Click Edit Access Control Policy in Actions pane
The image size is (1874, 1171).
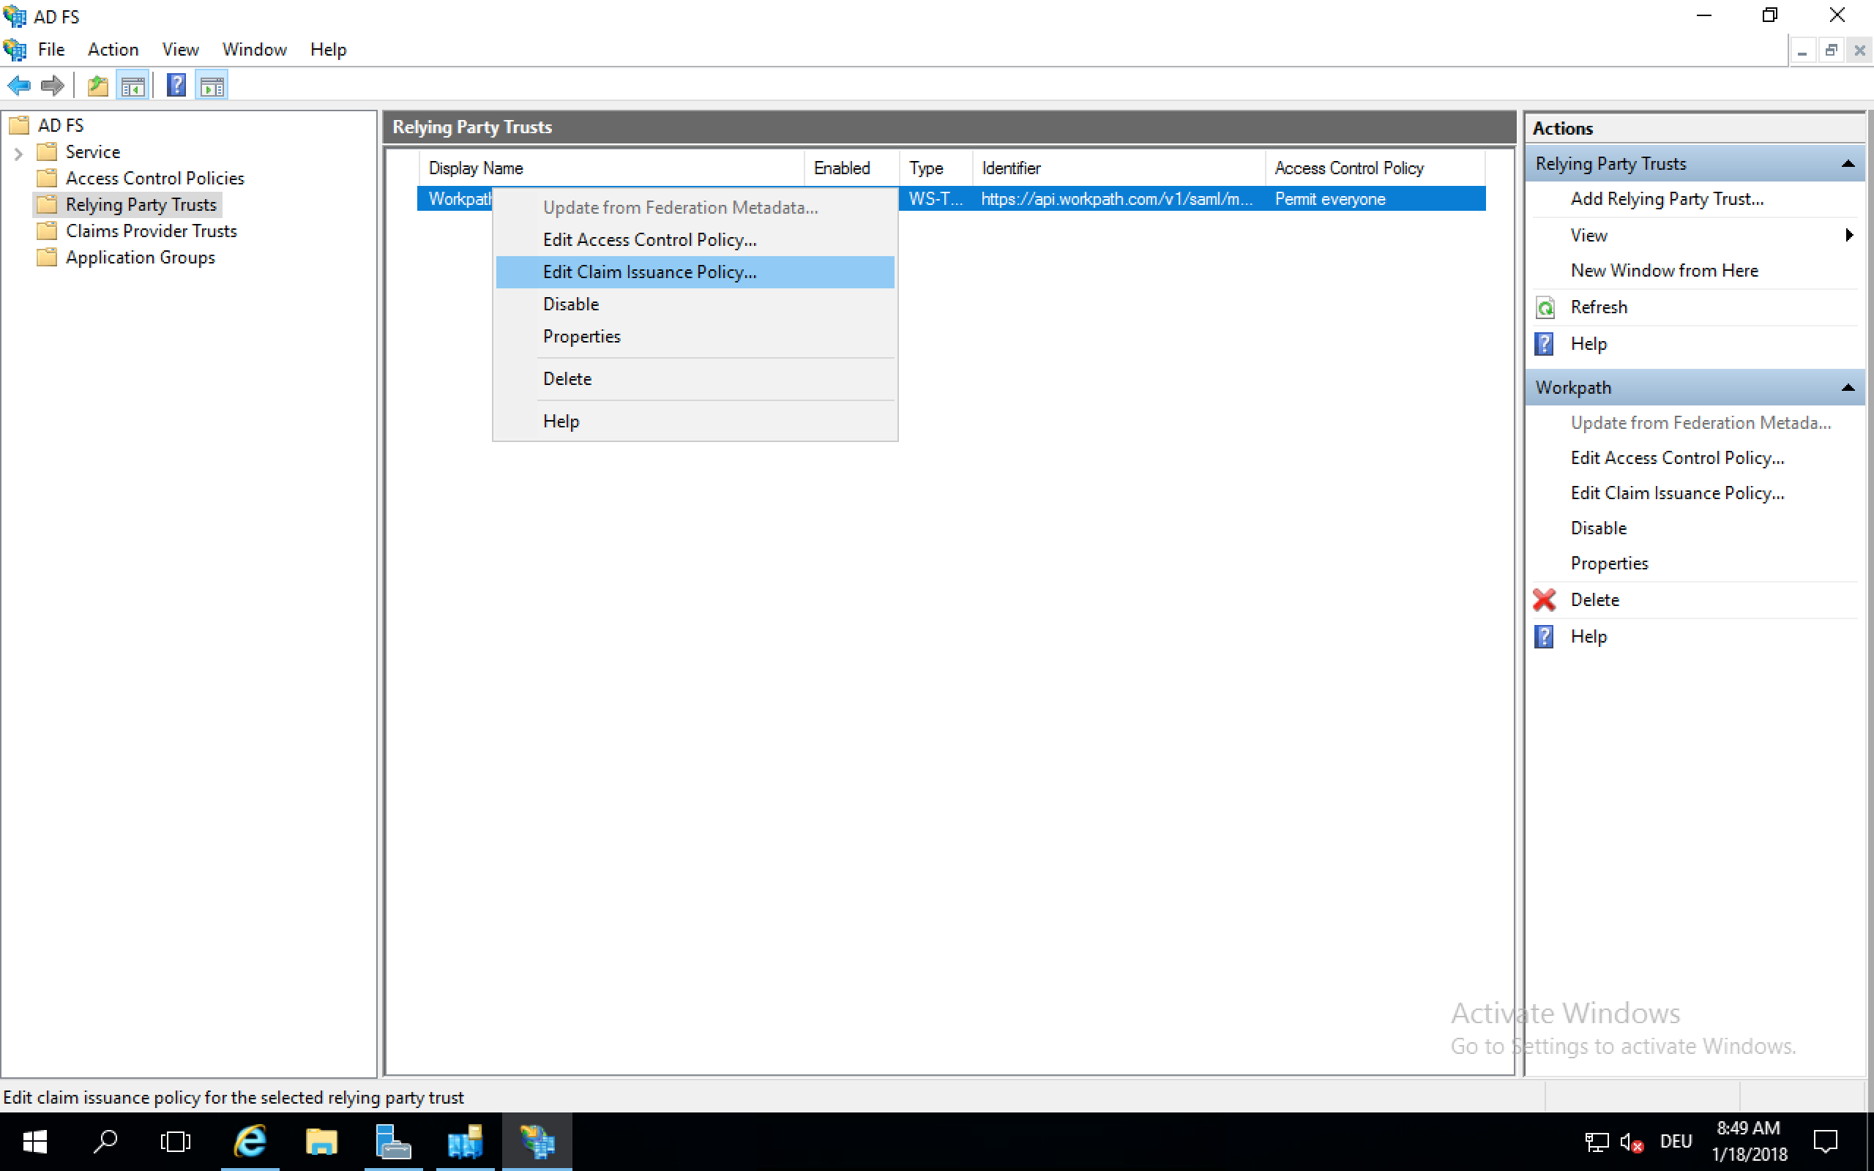tap(1677, 458)
